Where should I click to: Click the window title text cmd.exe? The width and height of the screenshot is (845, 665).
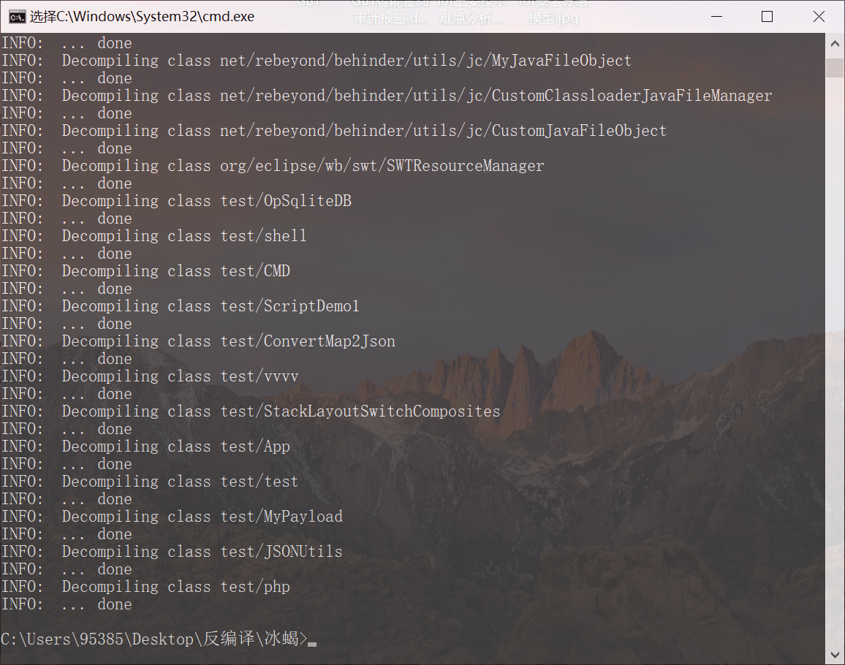(x=142, y=17)
